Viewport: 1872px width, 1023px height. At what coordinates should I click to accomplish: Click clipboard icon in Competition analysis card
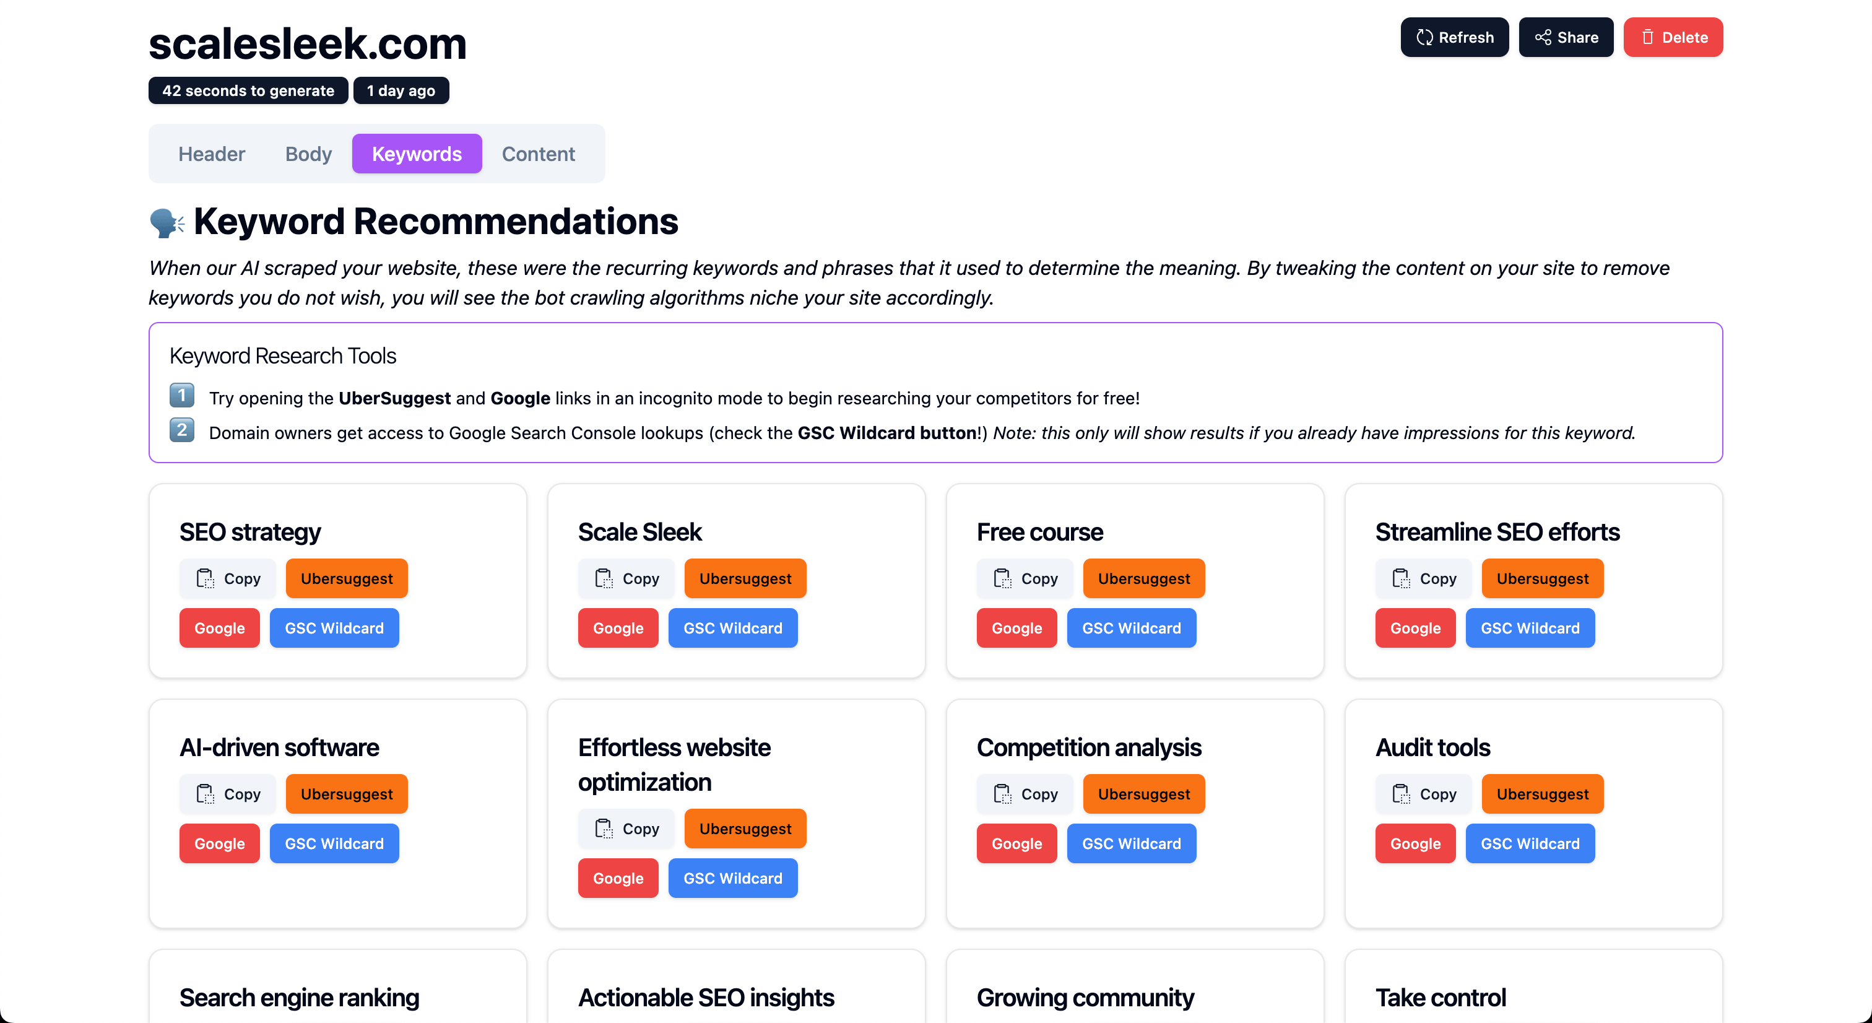tap(1002, 794)
